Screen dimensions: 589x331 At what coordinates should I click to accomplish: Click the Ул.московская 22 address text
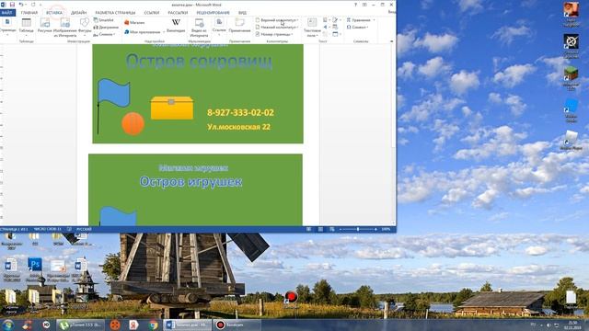pos(238,127)
